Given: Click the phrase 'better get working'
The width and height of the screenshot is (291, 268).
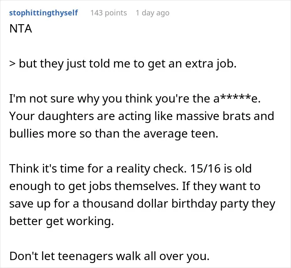Looking at the screenshot, I should [x=62, y=221].
